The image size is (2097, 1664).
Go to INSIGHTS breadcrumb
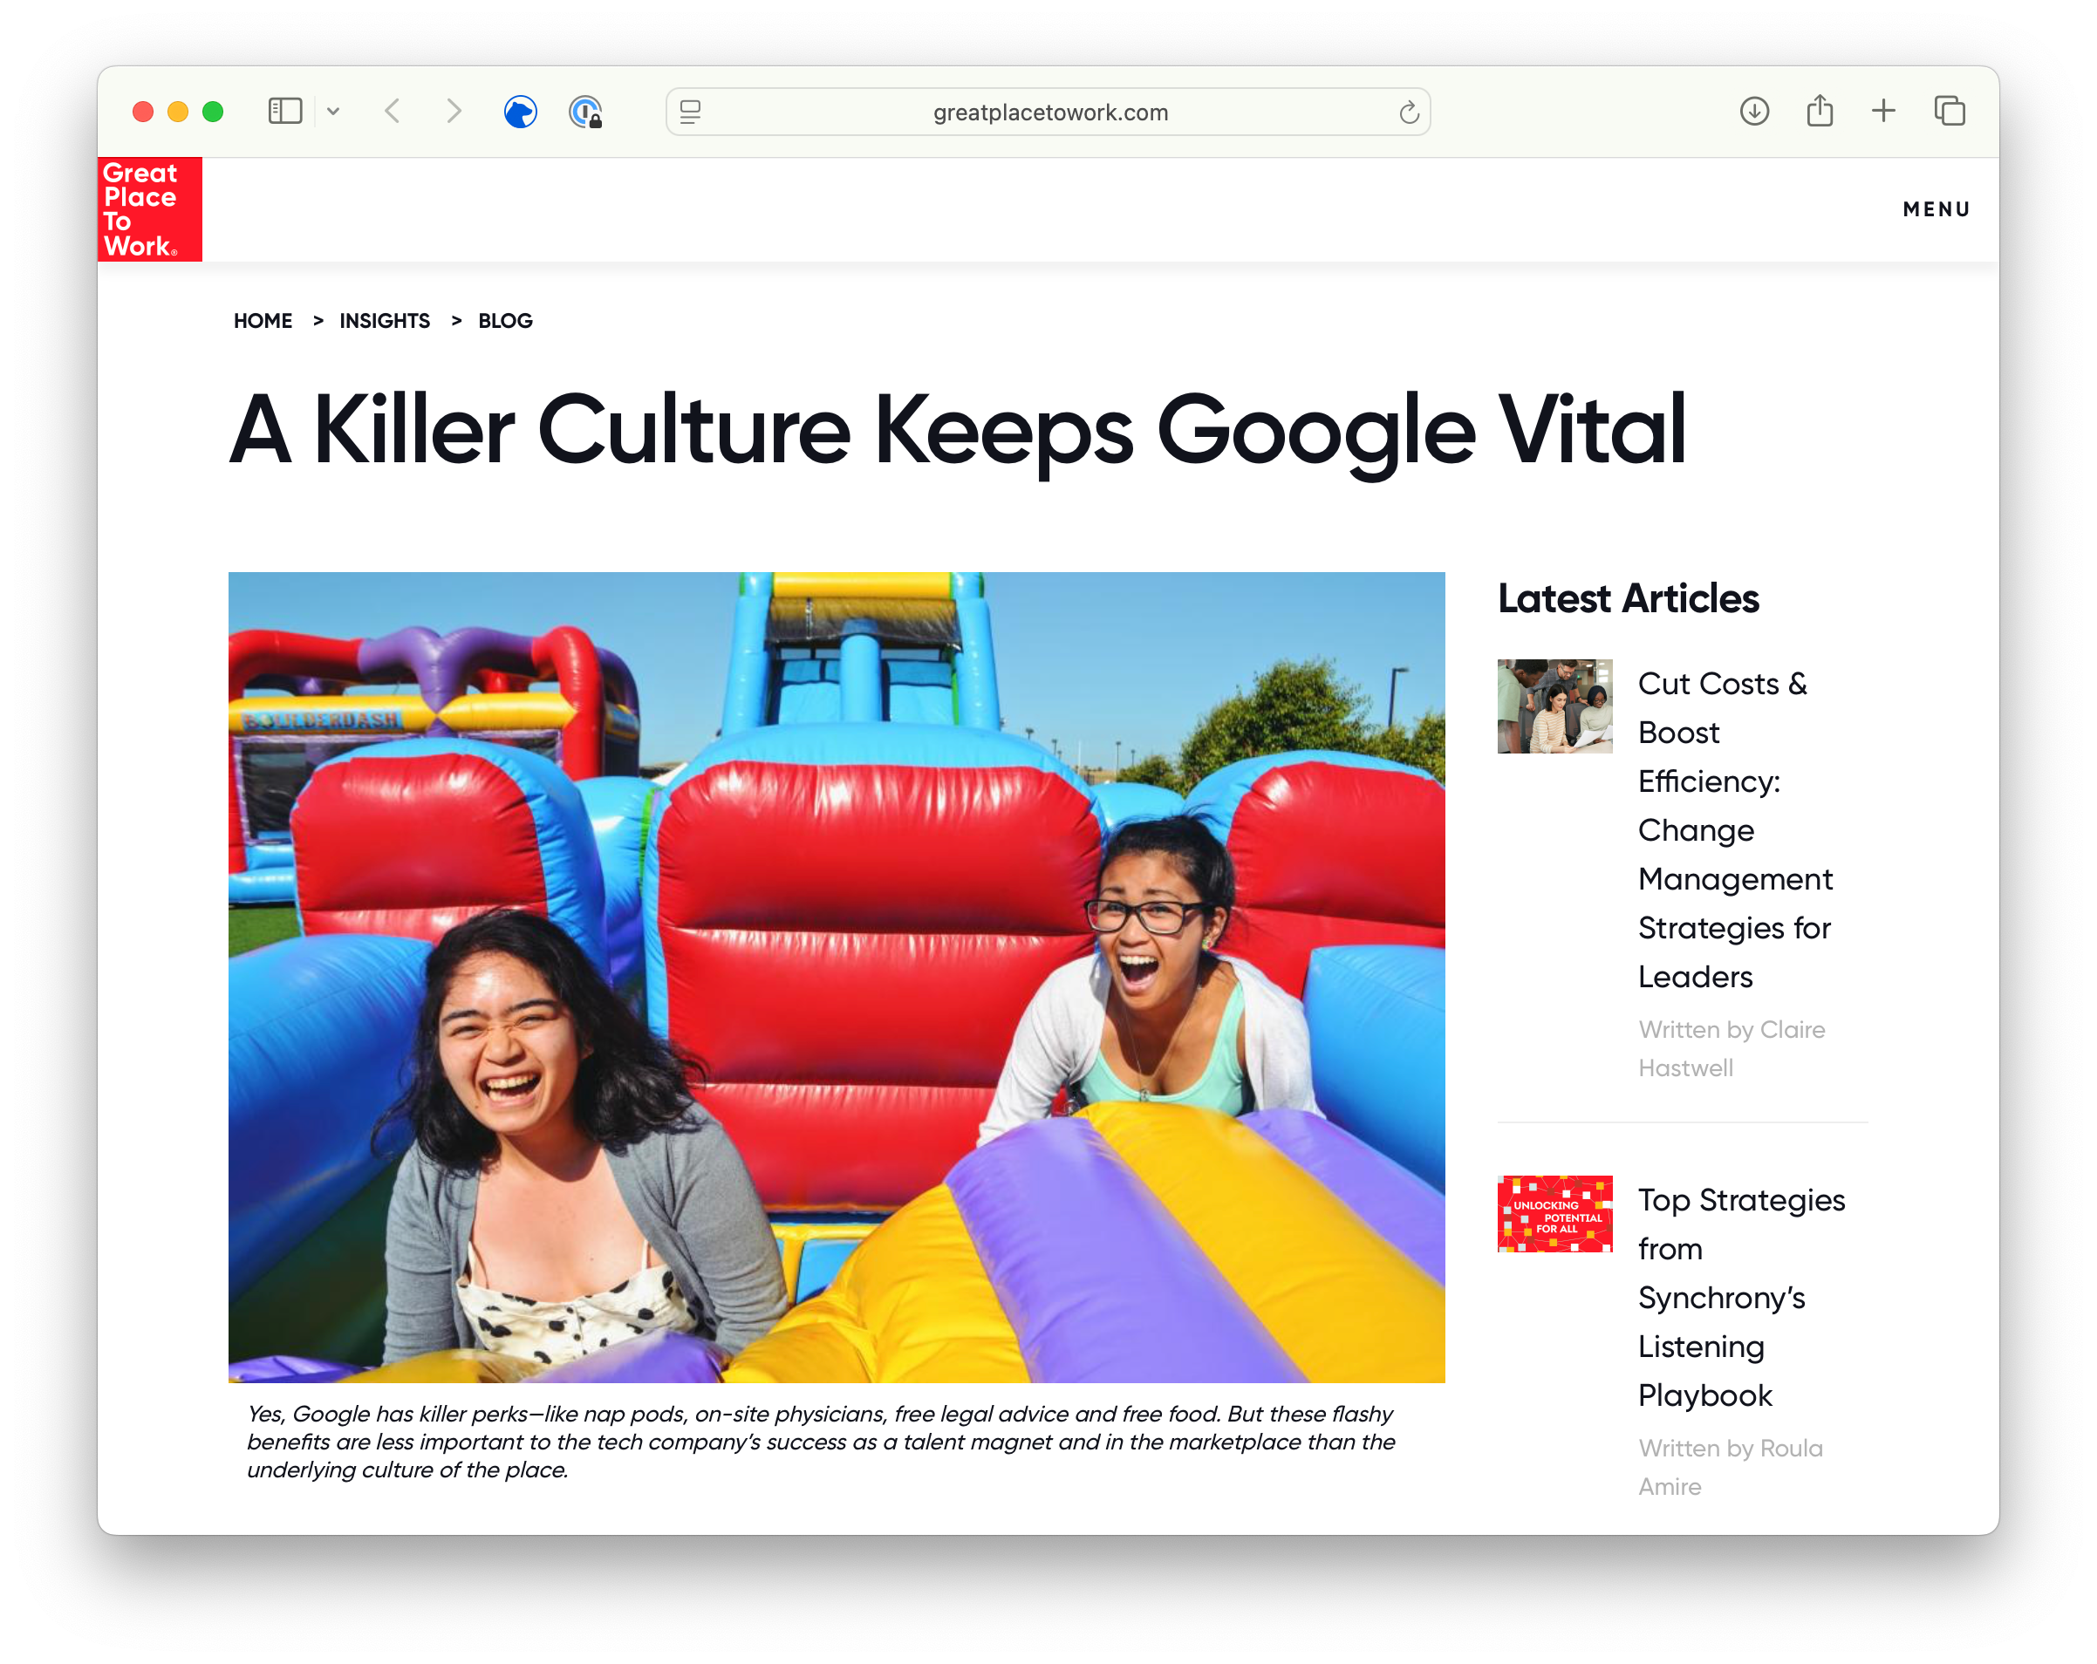coord(384,321)
